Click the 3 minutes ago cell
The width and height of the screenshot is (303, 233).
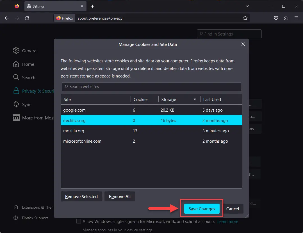215,131
